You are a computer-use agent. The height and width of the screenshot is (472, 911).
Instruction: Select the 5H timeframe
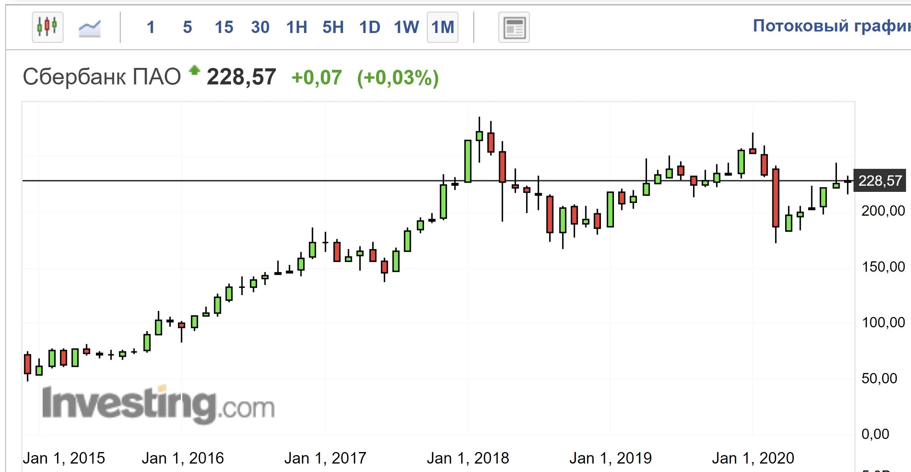coord(333,27)
